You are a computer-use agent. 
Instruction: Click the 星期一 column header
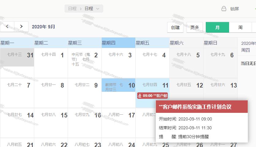pos(17,43)
